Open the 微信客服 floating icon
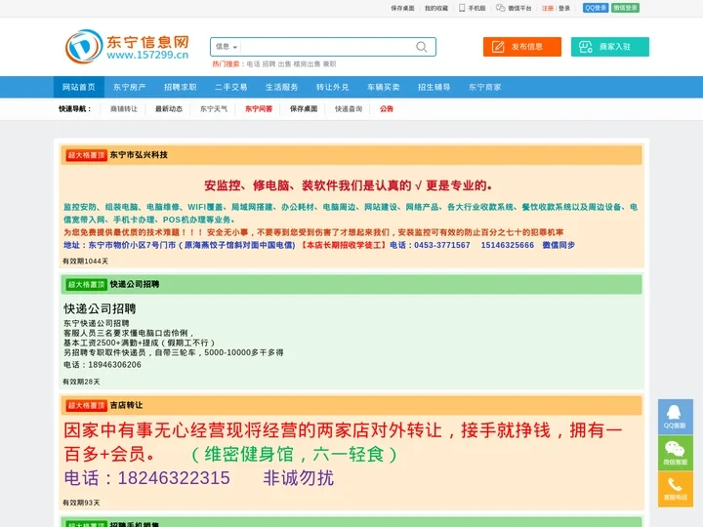The width and height of the screenshot is (703, 527). coord(676,453)
